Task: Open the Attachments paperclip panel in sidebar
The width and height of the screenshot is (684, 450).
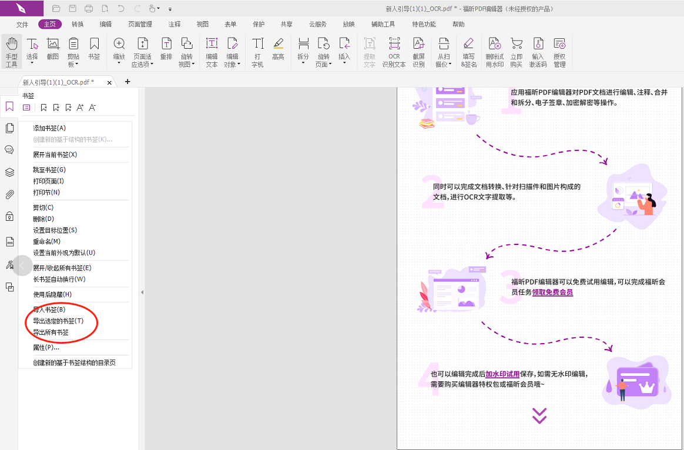Action: pos(9,194)
